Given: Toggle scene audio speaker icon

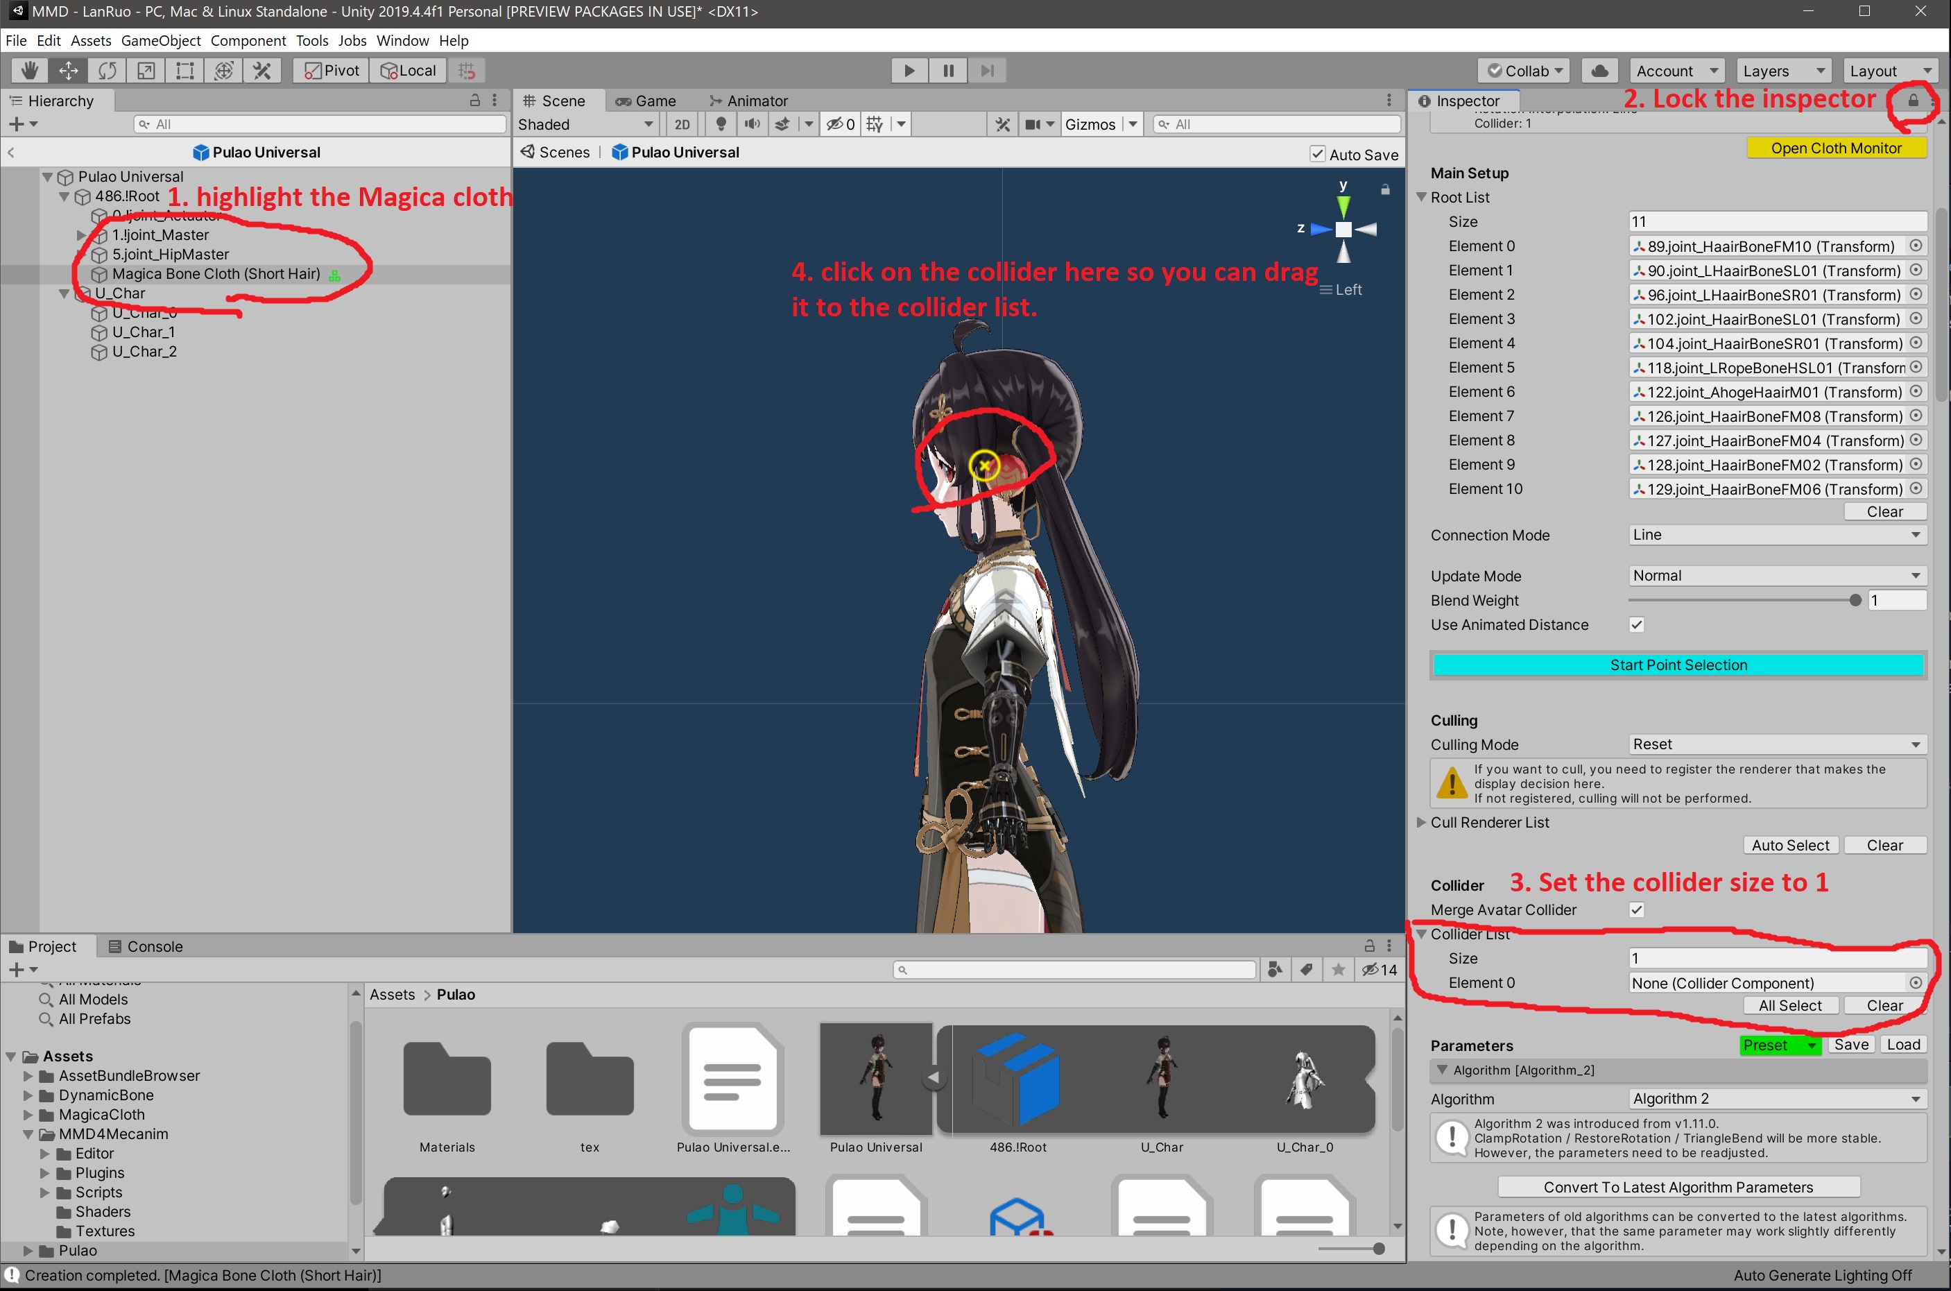Looking at the screenshot, I should click(752, 124).
